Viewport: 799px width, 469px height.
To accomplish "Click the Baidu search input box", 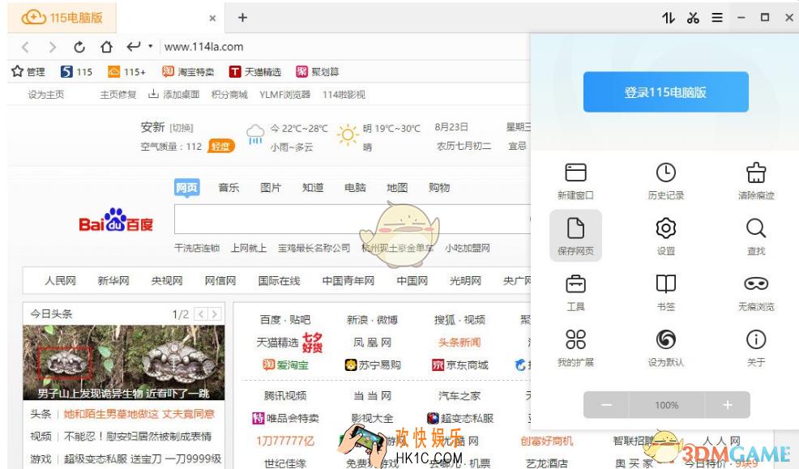I will (352, 219).
